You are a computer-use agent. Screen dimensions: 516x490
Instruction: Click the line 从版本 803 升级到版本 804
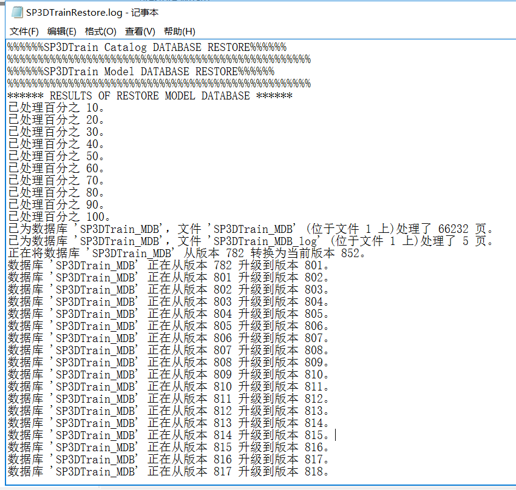click(x=168, y=303)
